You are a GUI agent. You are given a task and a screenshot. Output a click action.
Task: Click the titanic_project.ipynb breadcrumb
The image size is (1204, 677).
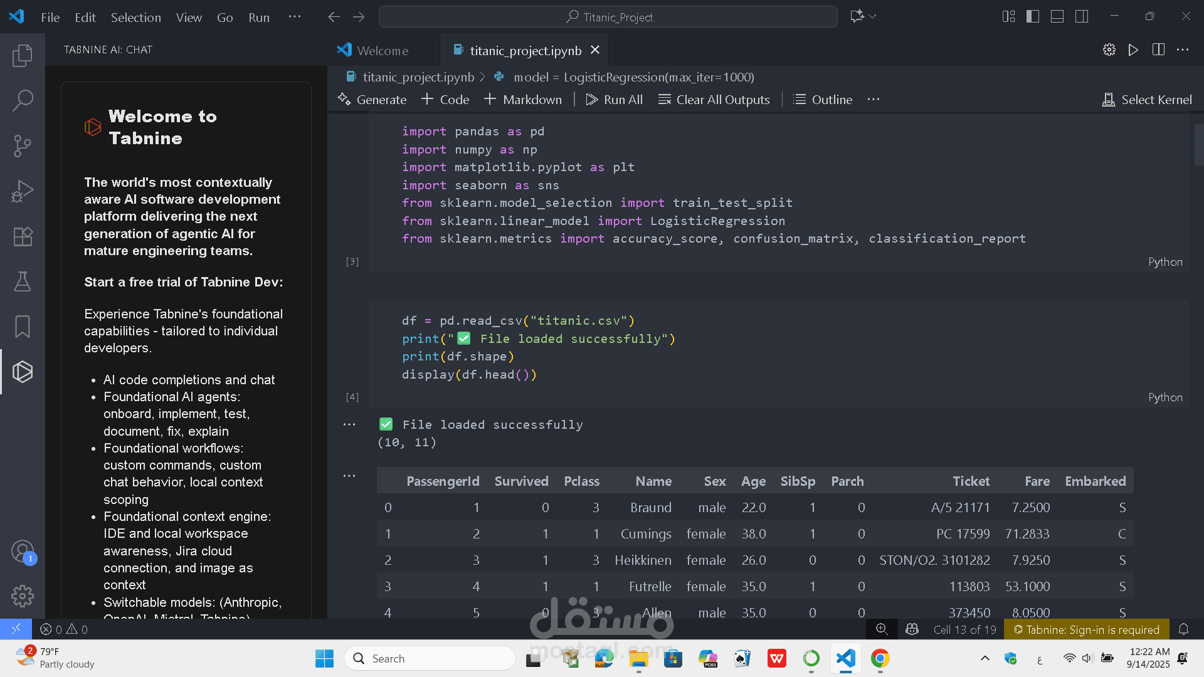419,77
